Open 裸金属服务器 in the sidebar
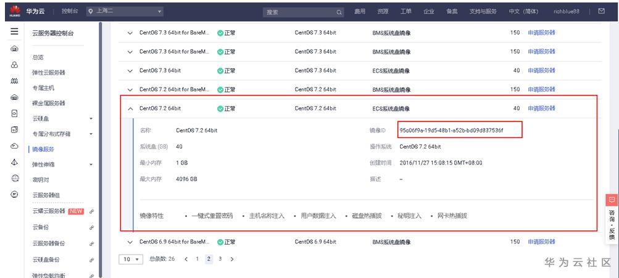 49,104
